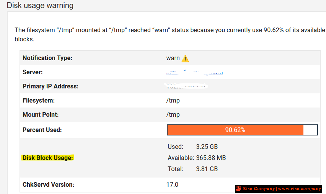Click the Primary IP Address label

51,86
